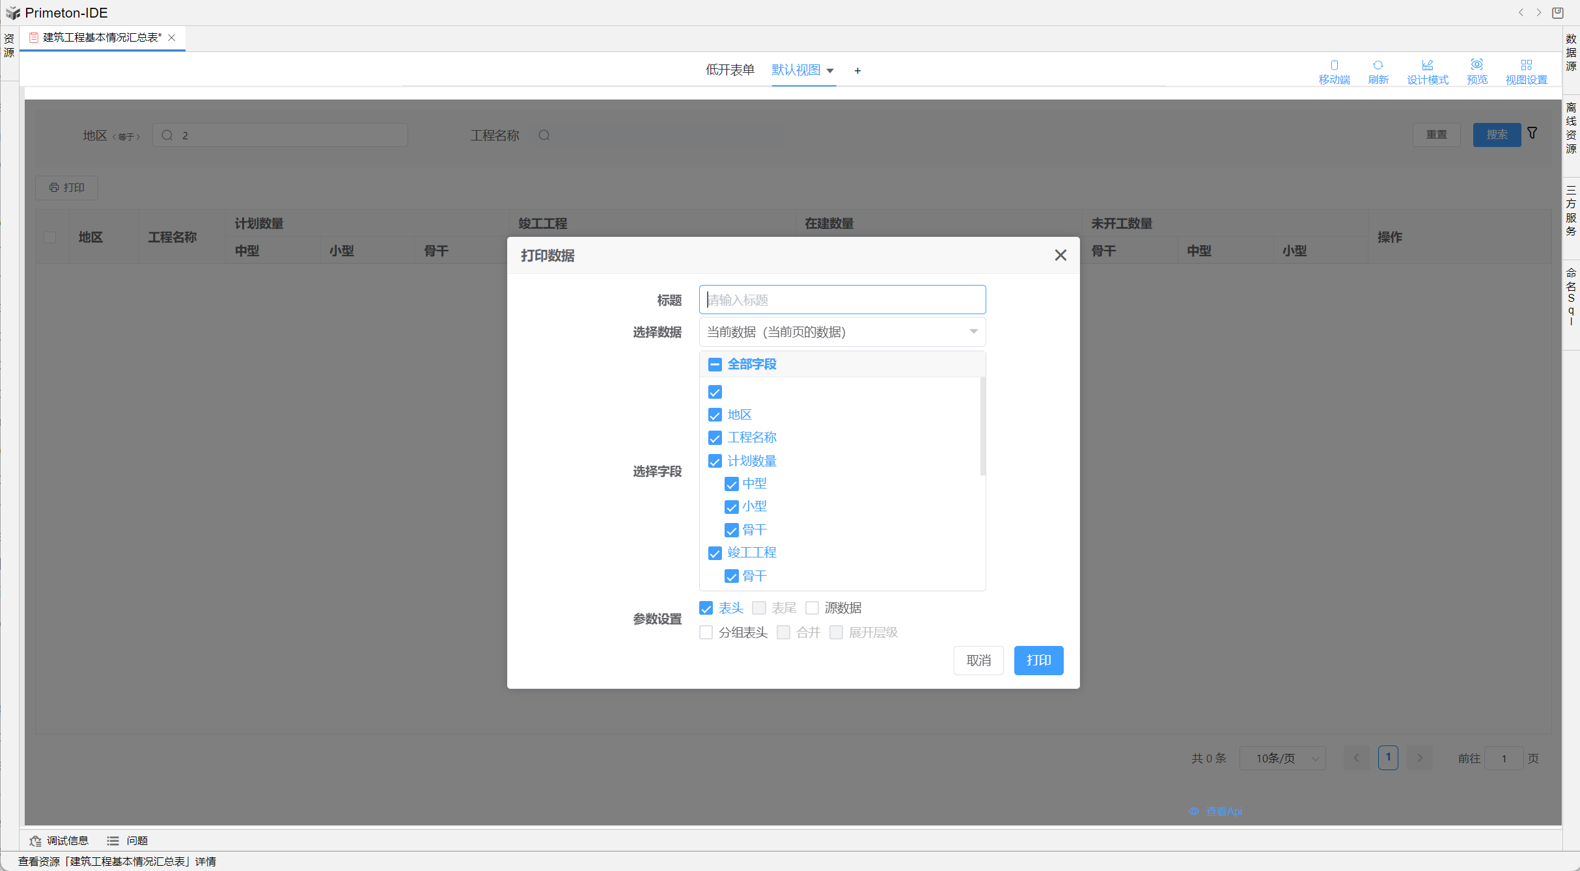Viewport: 1580px width, 871px height.
Task: Click the 标题 input field
Action: [x=842, y=300]
